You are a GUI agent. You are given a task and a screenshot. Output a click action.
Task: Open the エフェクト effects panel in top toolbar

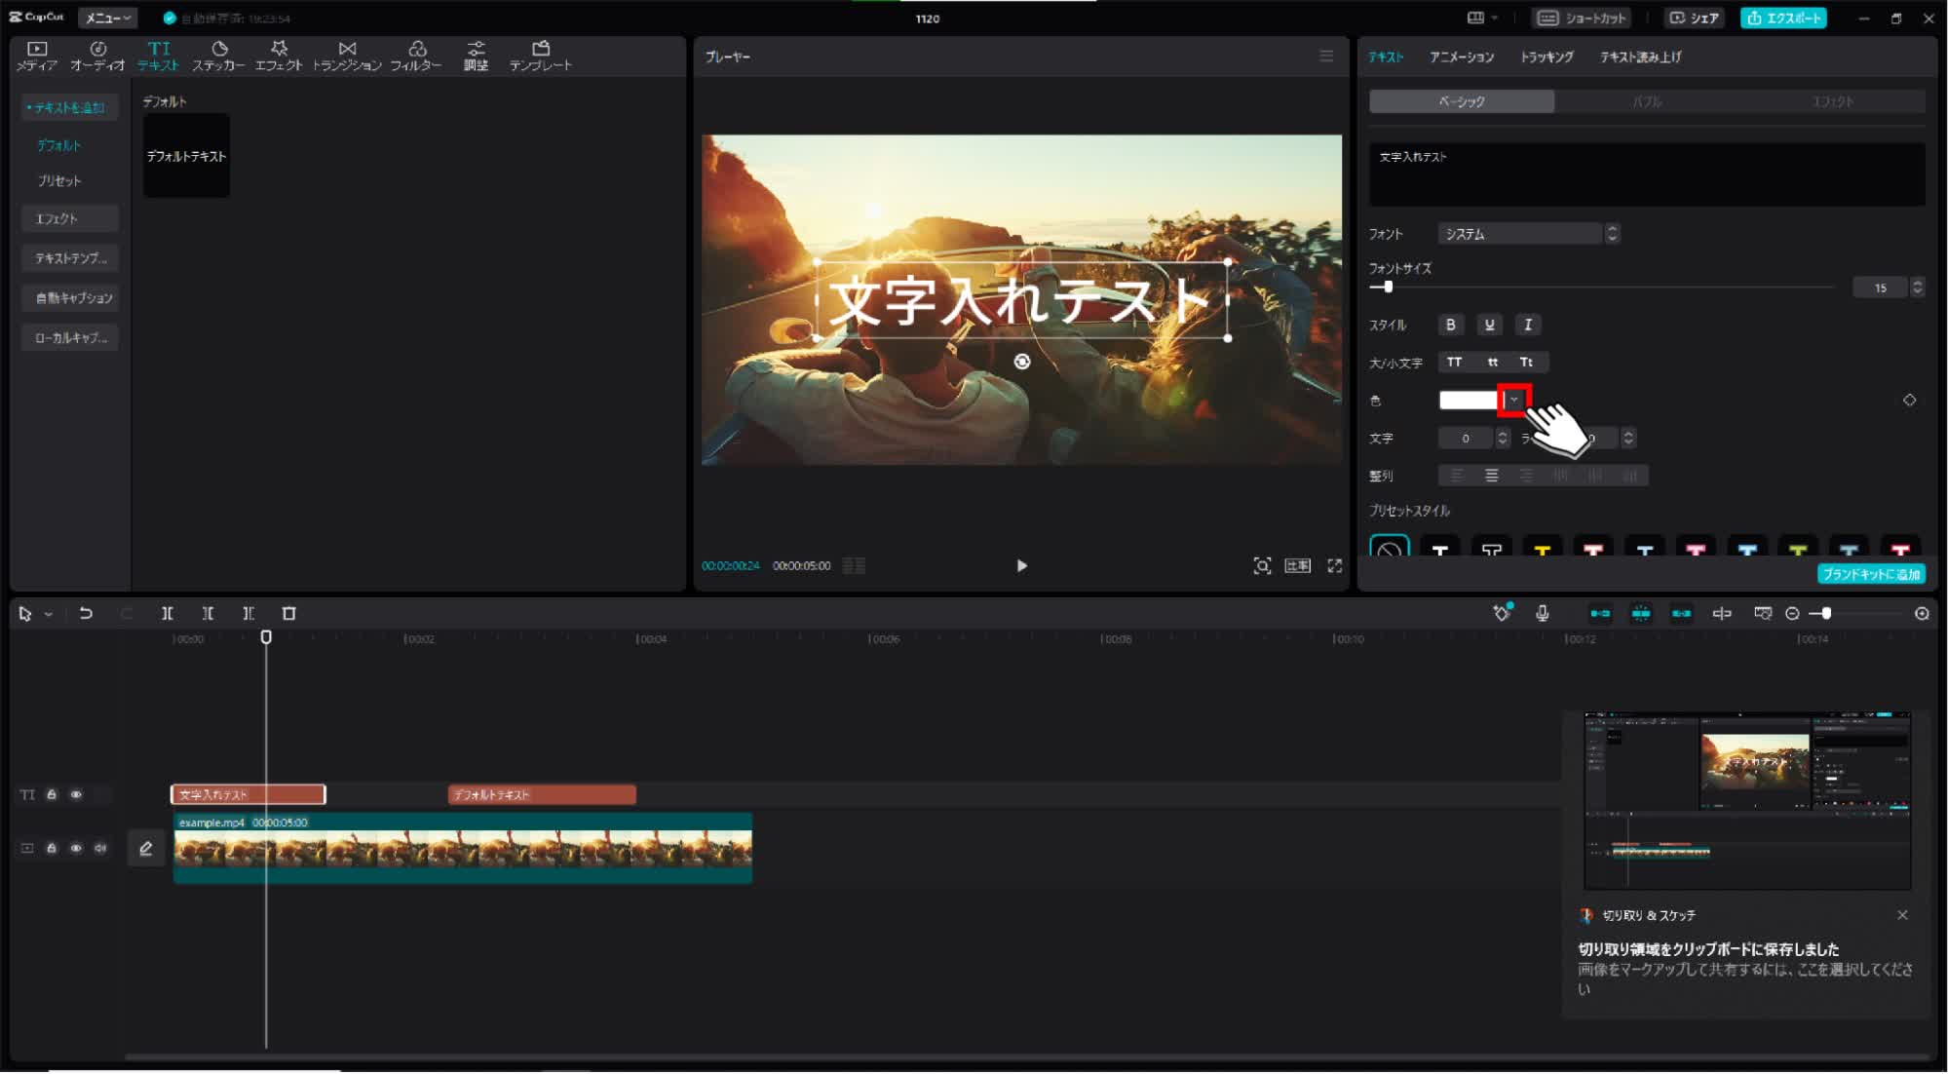coord(279,56)
